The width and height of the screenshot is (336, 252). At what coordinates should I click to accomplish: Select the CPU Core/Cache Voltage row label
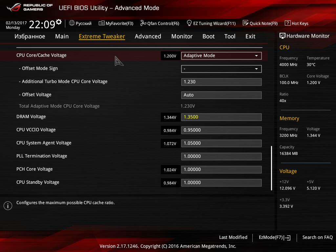[x=41, y=55]
